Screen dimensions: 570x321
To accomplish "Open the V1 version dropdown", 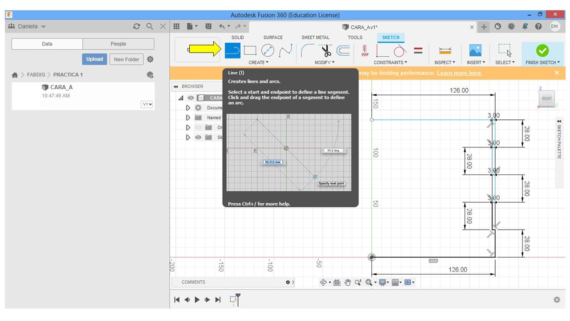I will tap(147, 104).
